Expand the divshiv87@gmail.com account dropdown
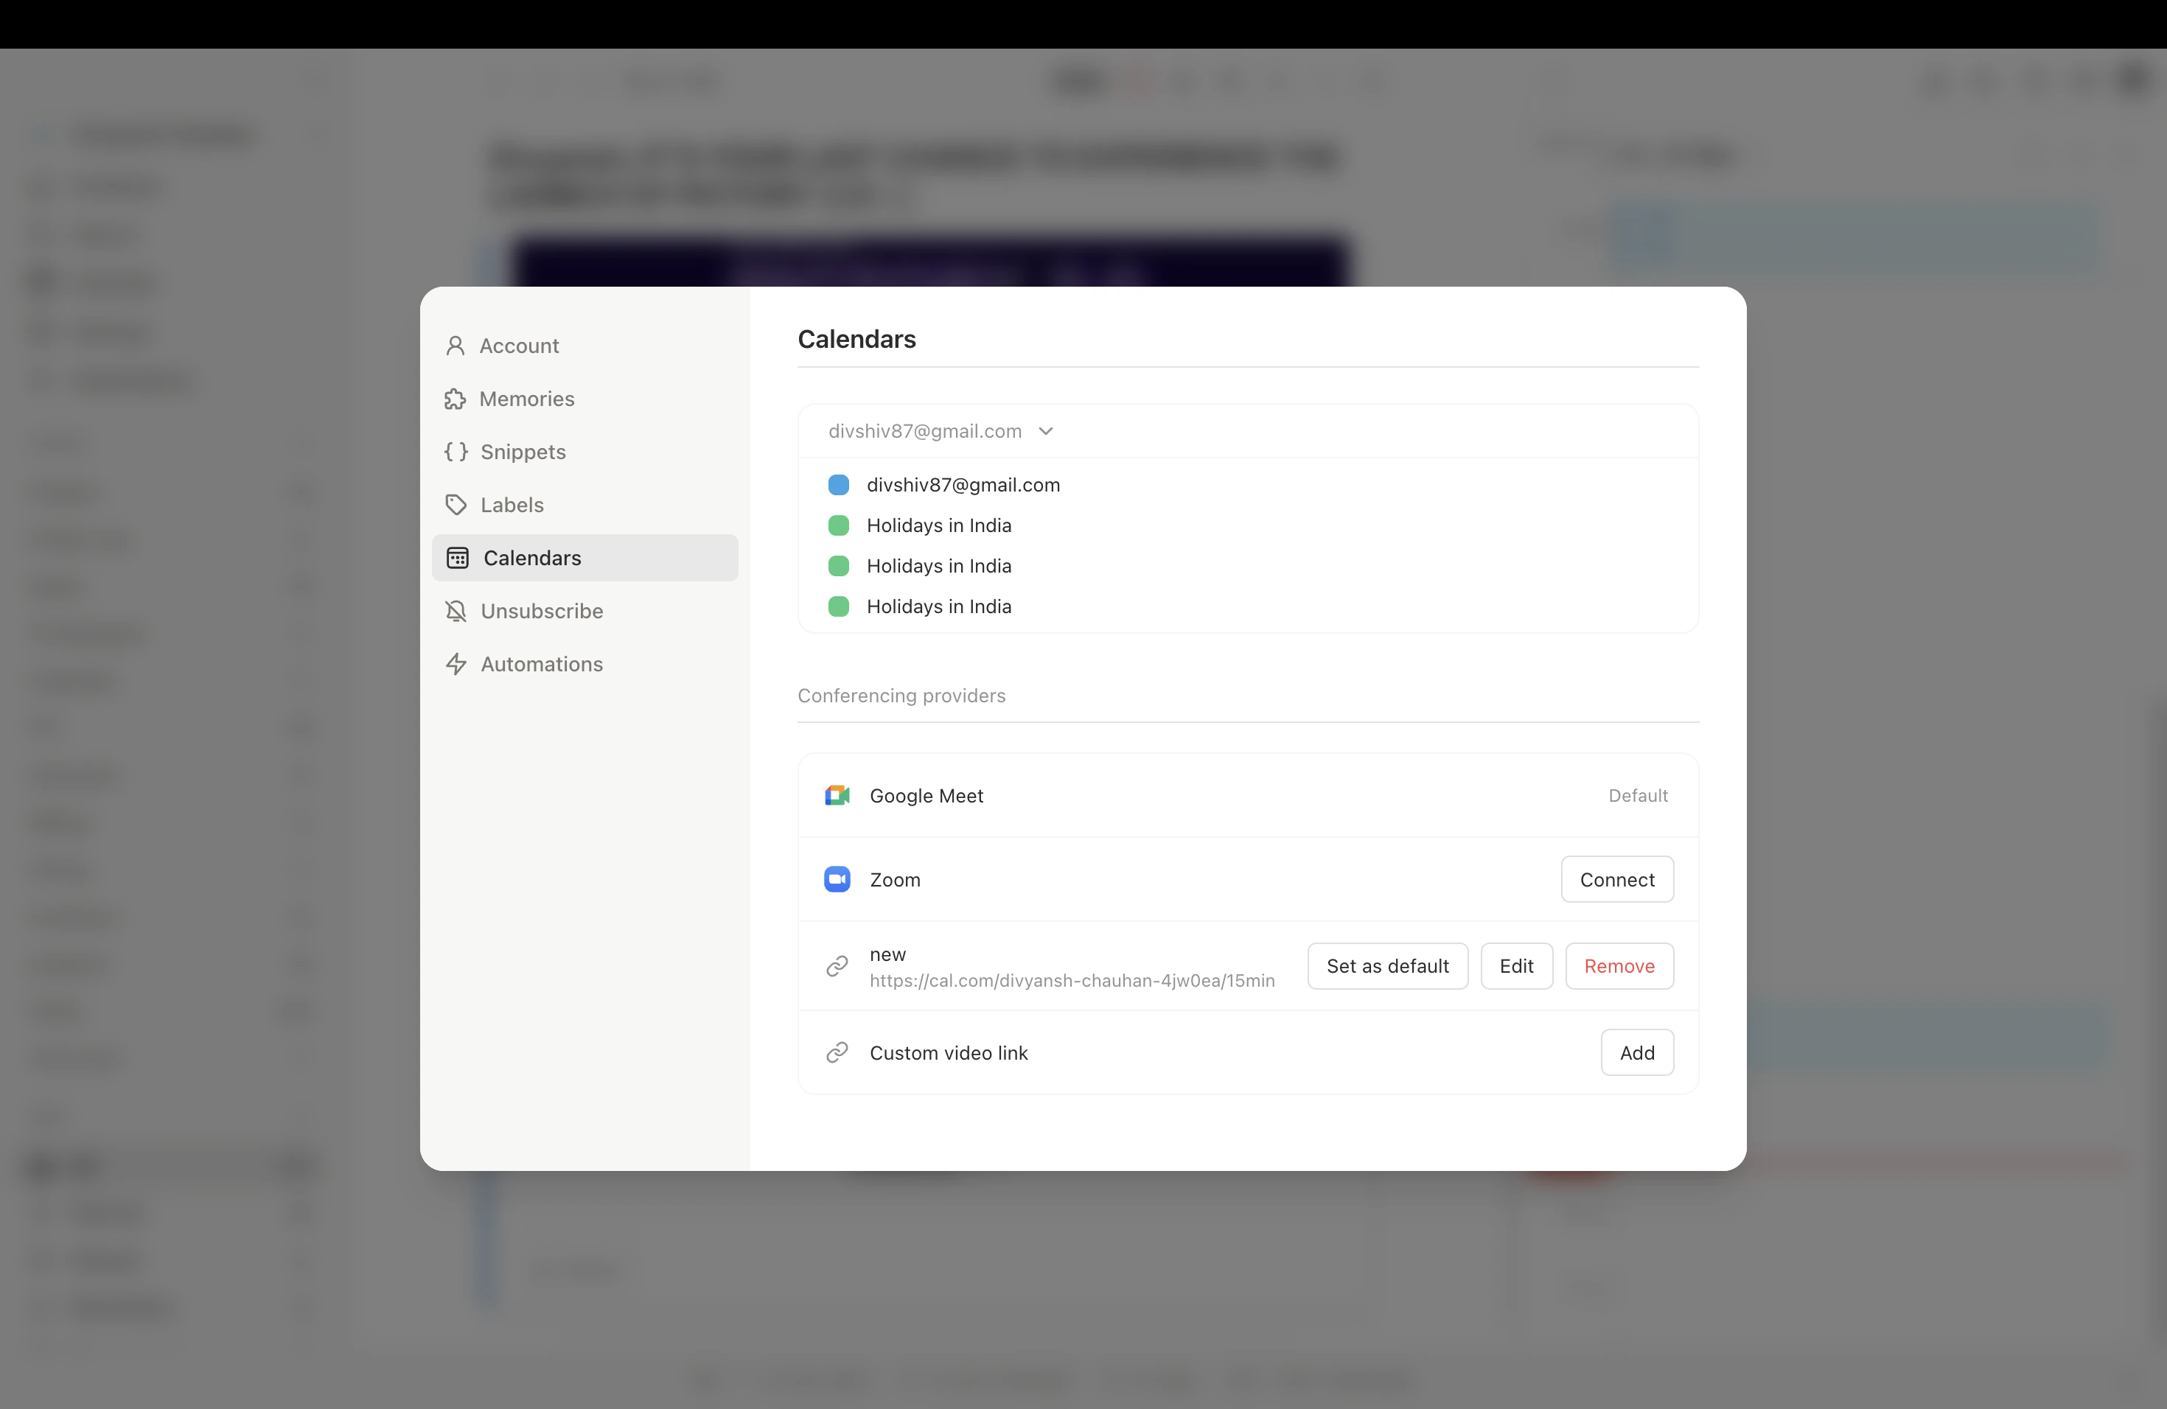The height and width of the screenshot is (1409, 2167). click(1045, 430)
